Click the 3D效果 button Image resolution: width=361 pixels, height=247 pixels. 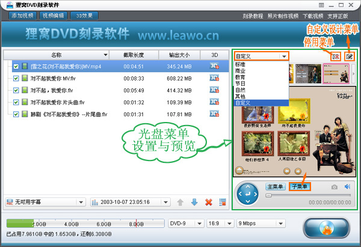point(84,16)
